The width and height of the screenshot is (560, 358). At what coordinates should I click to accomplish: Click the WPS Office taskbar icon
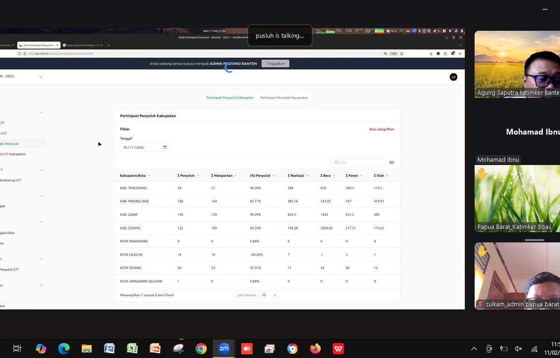coord(338,349)
